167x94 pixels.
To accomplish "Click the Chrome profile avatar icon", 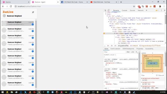I will click(160, 6).
